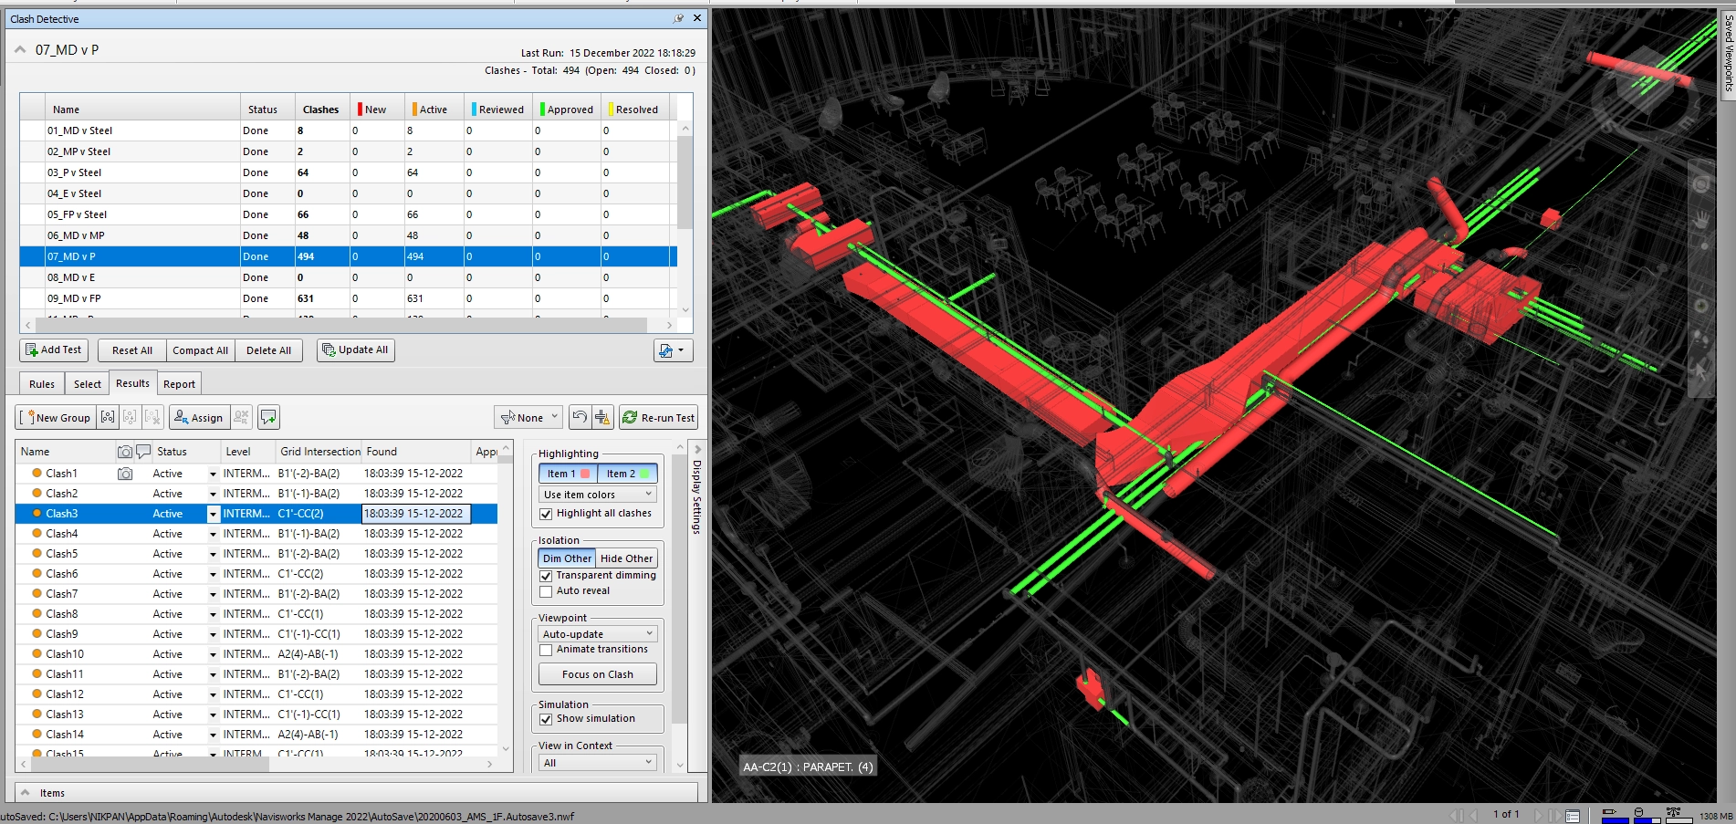Enable the Auto reveal checkbox

tap(546, 591)
